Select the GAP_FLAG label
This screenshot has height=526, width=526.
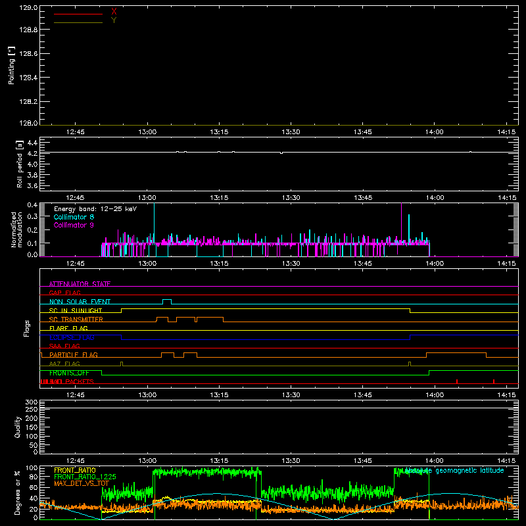coord(64,293)
